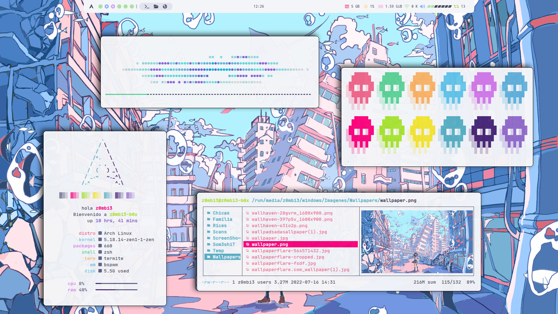Switch to the last green workspace dot
Screen dimensions: 558x314
click(x=132, y=6)
